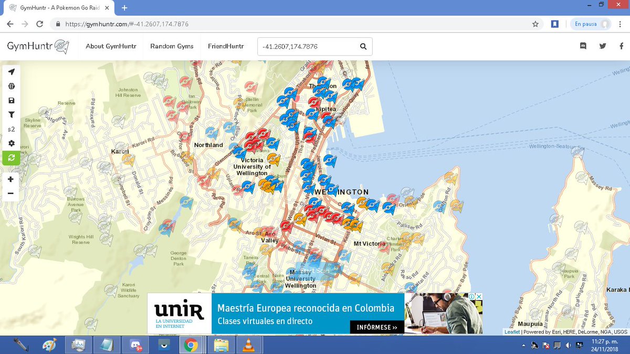This screenshot has height=354, width=630.
Task: Open GymHuntr Twitter icon in header
Action: [x=603, y=46]
